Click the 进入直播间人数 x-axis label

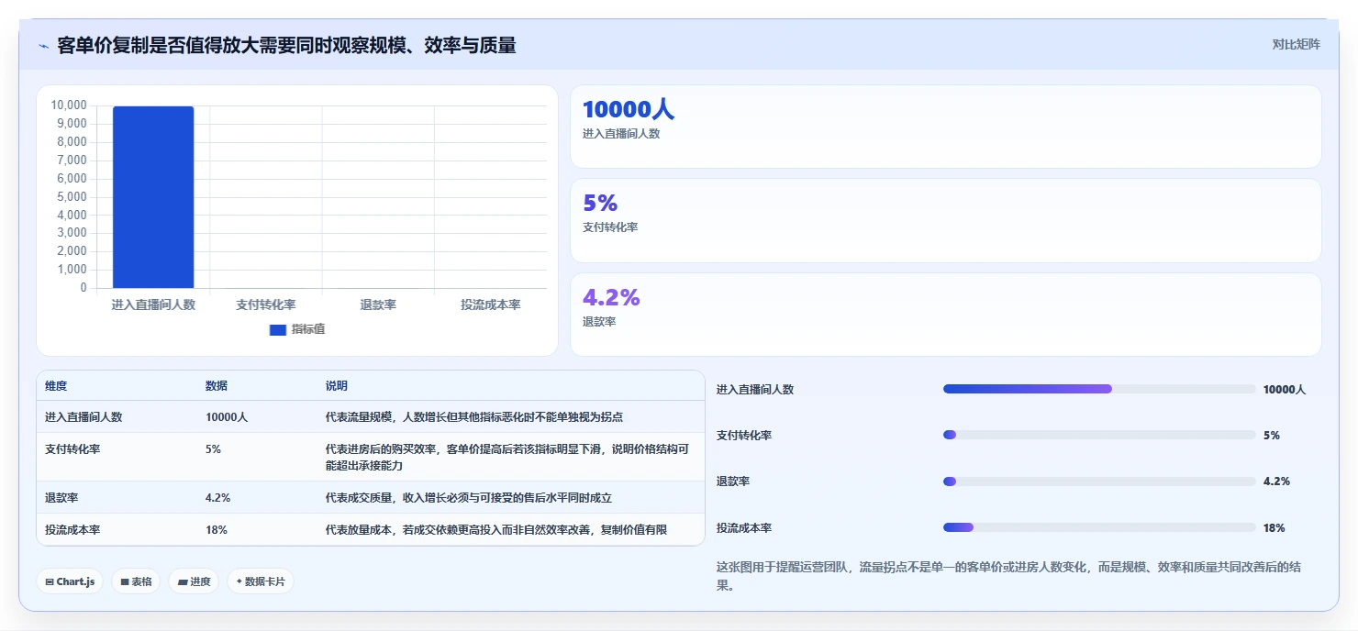tap(153, 304)
